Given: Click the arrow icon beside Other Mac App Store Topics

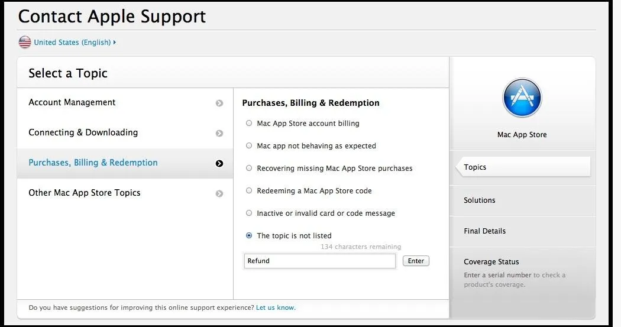Looking at the screenshot, I should point(219,193).
